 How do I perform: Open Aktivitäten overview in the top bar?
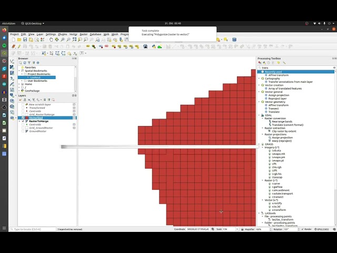pos(8,23)
